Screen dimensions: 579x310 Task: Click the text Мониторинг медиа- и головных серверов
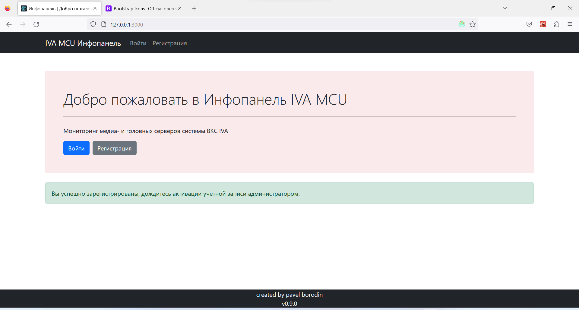click(146, 131)
